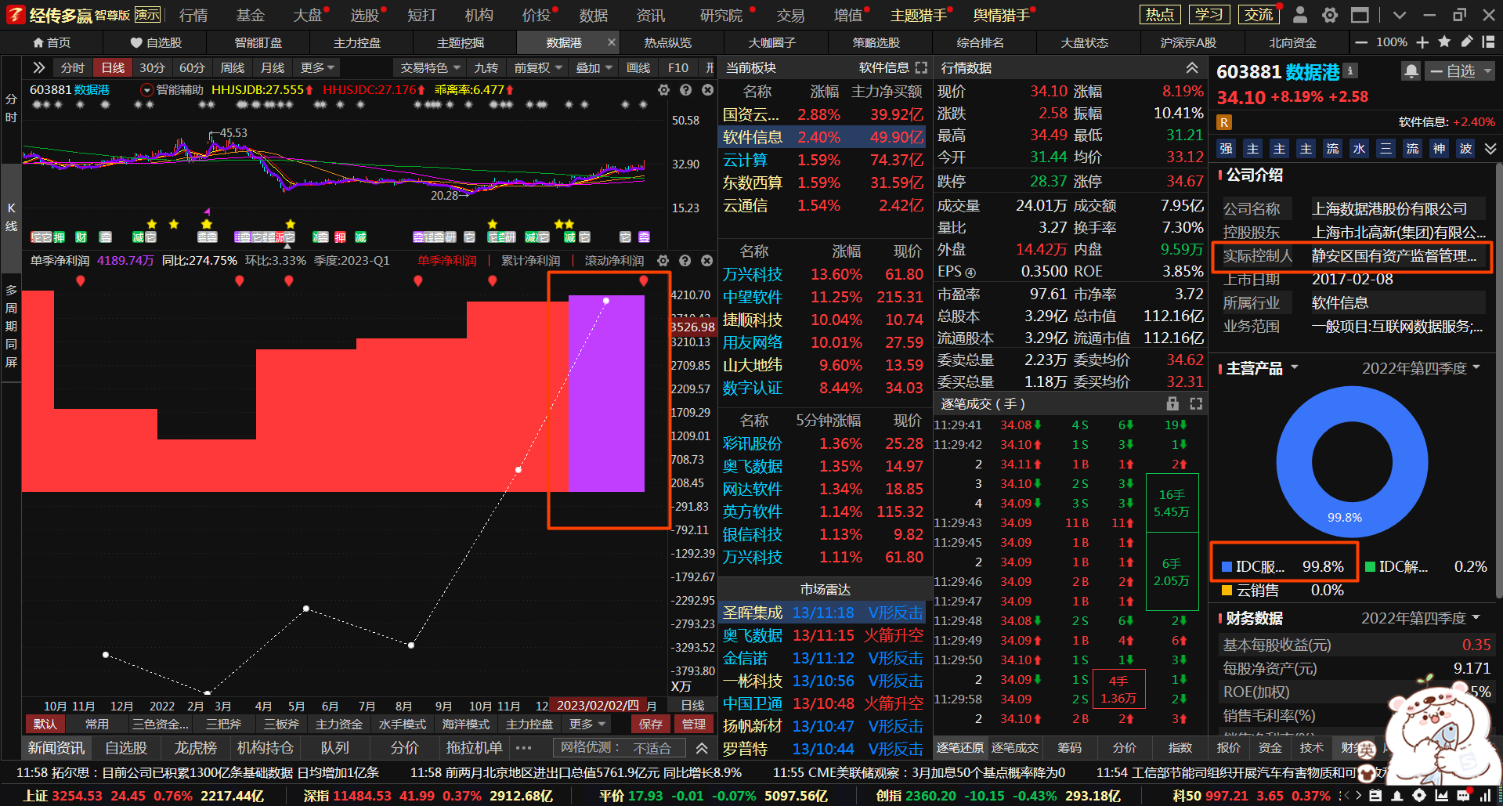
Task: Open K-line indicator help icon
Action: (x=685, y=90)
